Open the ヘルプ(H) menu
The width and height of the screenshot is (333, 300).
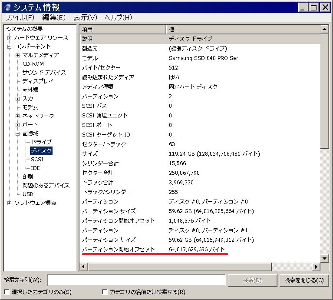[118, 17]
